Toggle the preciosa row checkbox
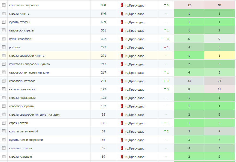Image resolution: width=236 pixels, height=162 pixels. click(4, 47)
